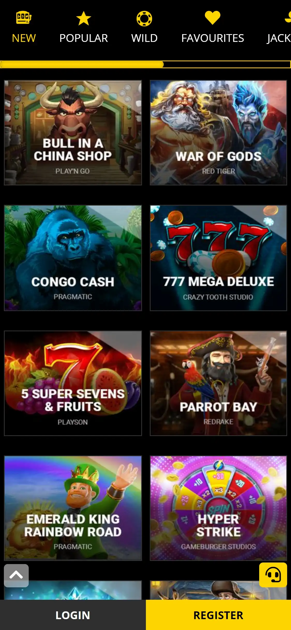Click the LOGIN button
291x630 pixels.
(73, 615)
